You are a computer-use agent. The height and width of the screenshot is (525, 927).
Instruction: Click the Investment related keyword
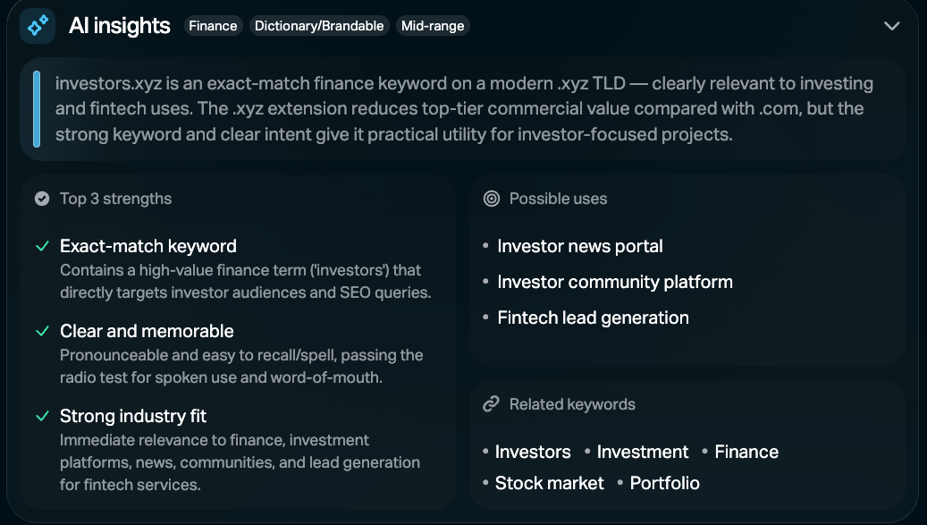pos(642,452)
